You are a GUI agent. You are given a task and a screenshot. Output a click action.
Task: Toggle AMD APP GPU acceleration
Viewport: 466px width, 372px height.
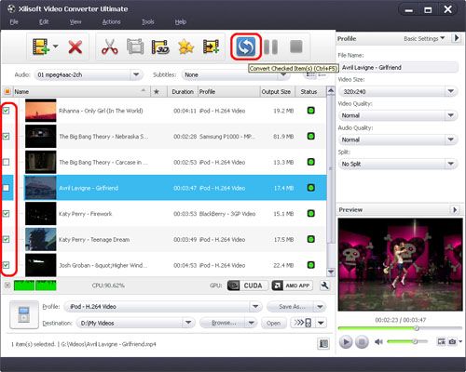292,286
